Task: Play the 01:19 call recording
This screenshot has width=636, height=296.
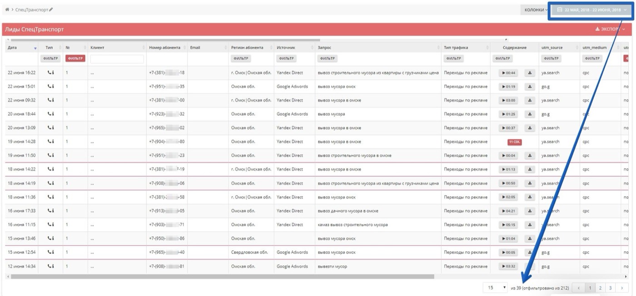Action: coord(508,86)
